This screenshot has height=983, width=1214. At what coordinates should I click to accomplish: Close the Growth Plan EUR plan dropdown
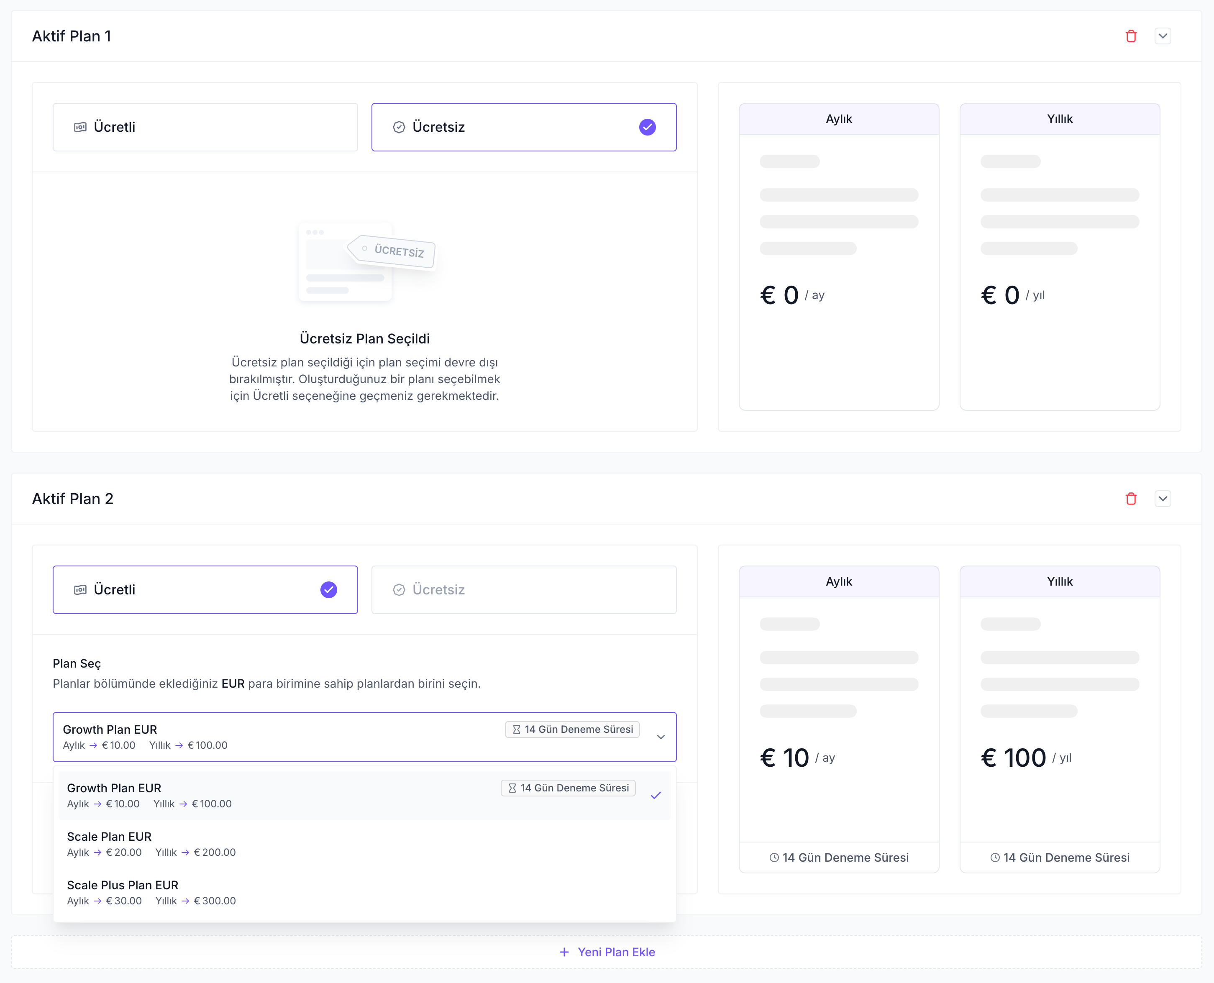click(x=660, y=737)
